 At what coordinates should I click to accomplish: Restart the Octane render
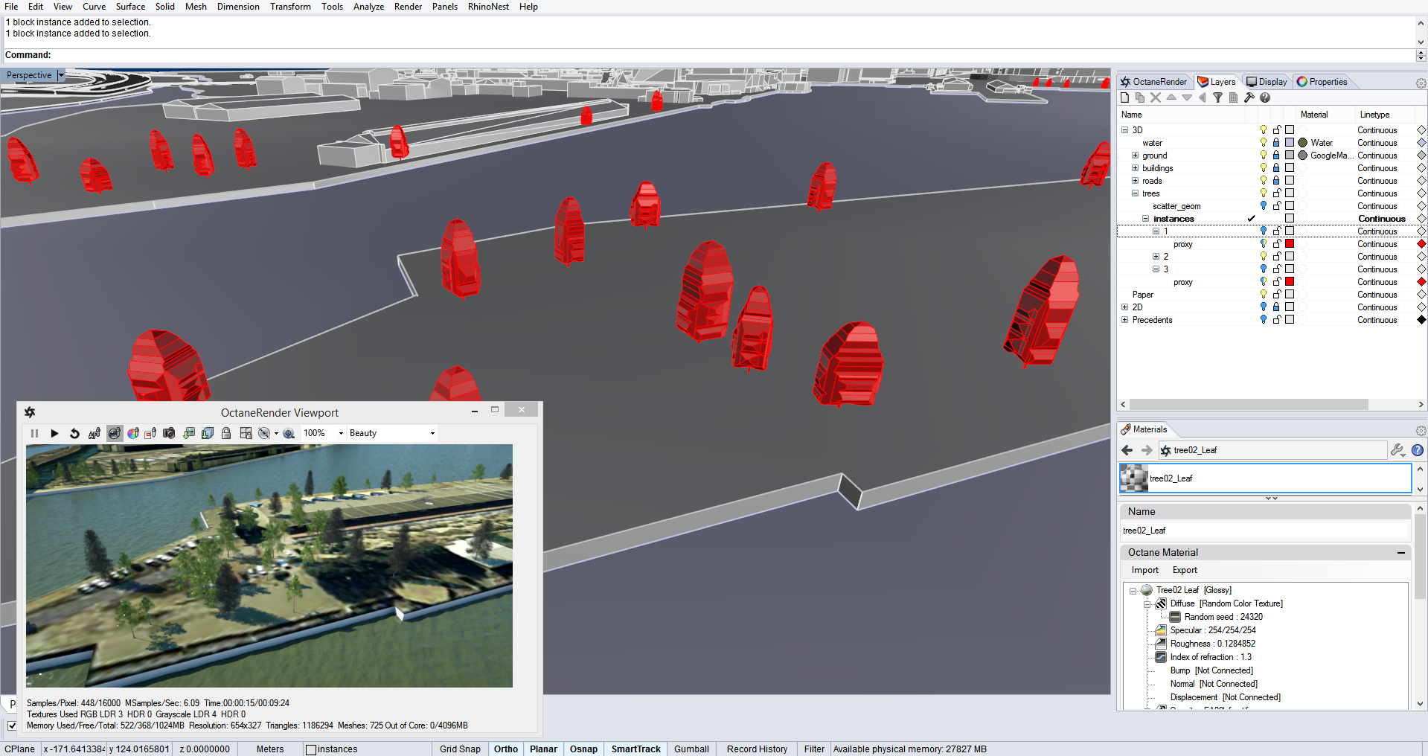click(x=74, y=433)
